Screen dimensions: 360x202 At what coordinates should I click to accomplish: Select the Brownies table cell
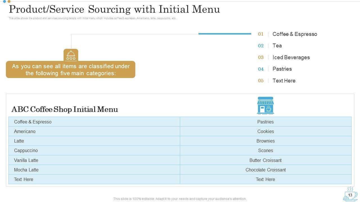[x=265, y=141]
